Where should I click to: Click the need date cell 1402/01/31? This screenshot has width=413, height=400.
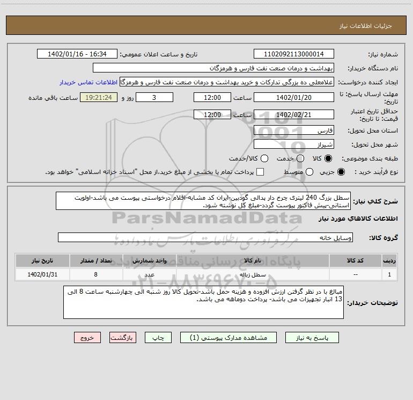[42, 274]
